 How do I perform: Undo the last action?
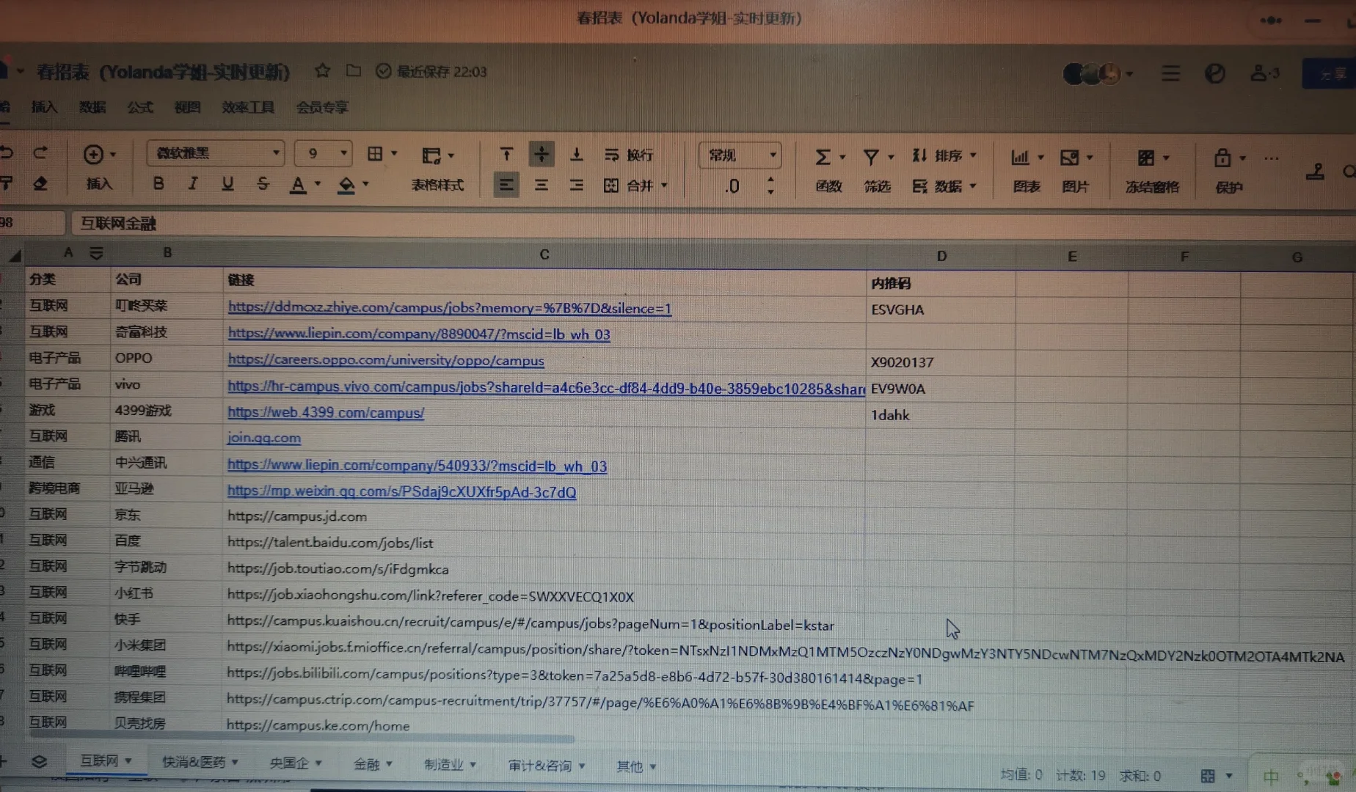pos(7,153)
